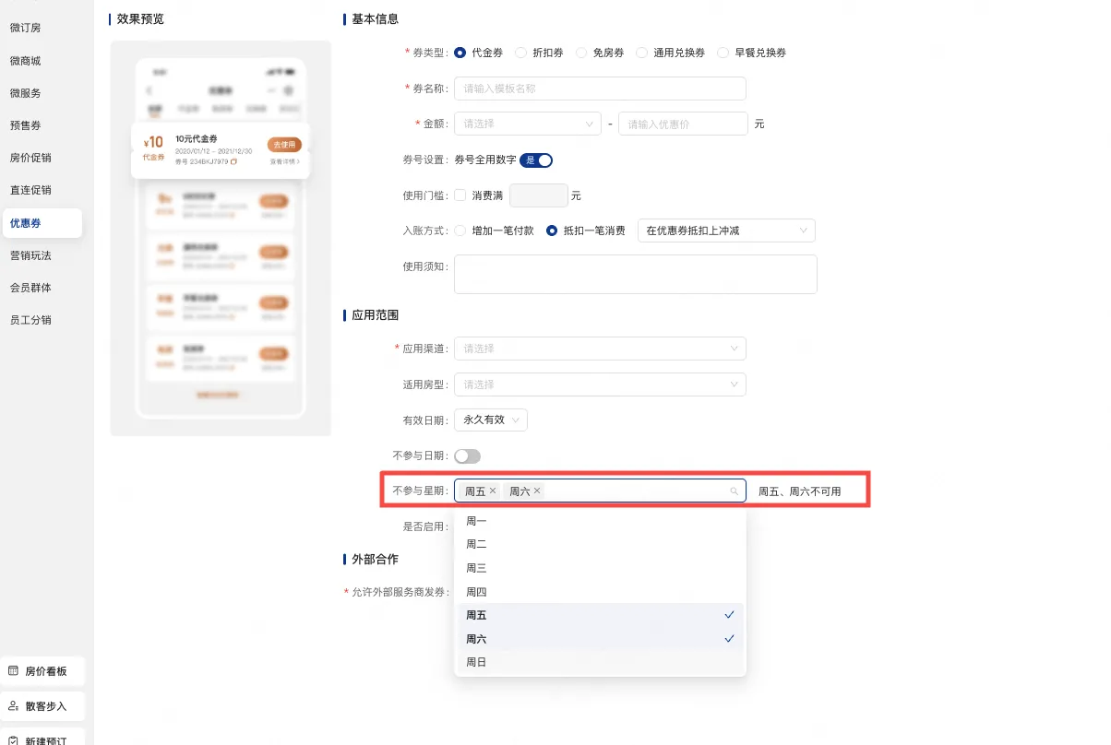Remove the 周六 tag with its × icon
Screen dimensions: 1111x745
[x=535, y=491]
